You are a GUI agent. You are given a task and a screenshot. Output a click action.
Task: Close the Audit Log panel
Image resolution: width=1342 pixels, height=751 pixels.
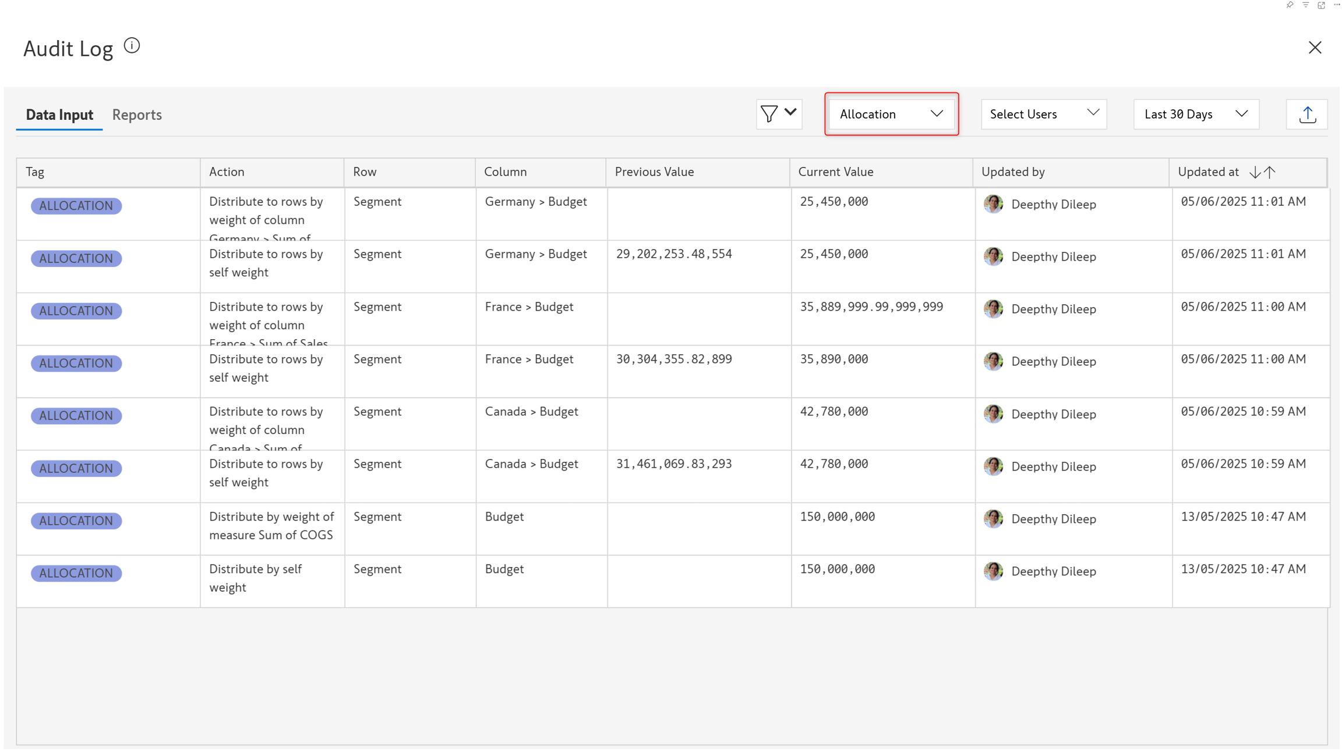(1315, 48)
